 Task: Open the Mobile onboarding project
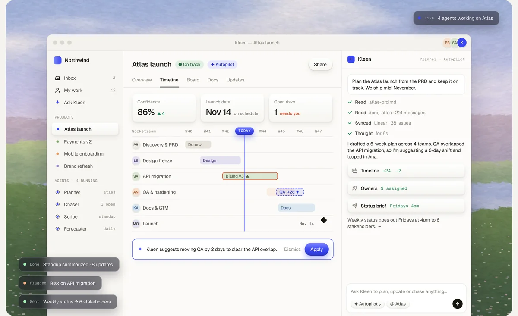[85, 154]
